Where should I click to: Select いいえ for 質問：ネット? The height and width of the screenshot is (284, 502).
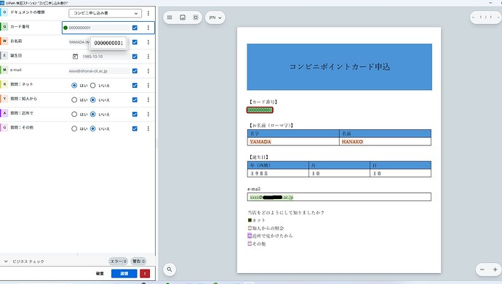click(x=93, y=85)
